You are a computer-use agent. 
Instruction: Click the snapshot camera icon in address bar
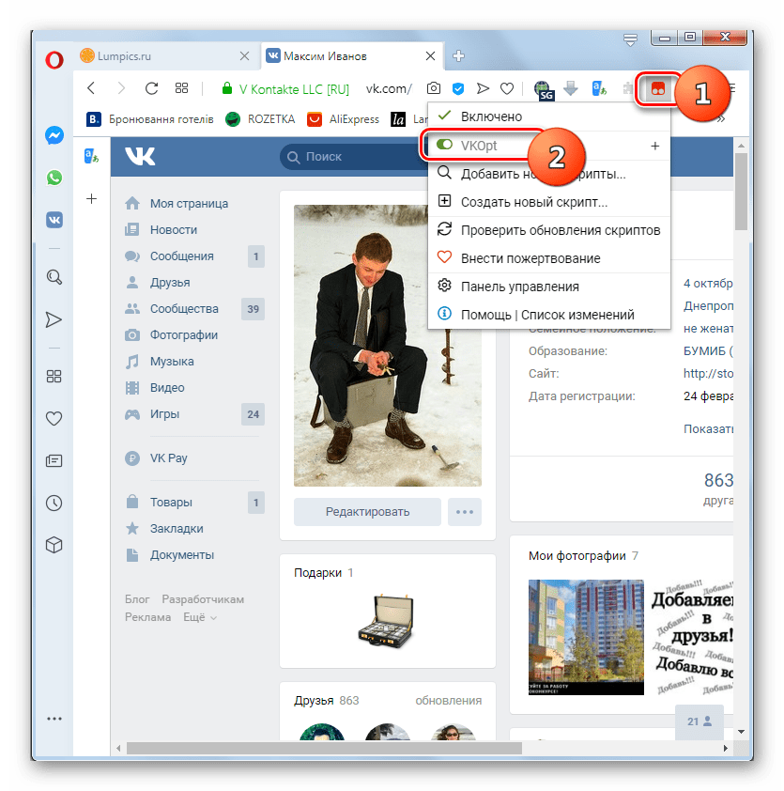(434, 89)
